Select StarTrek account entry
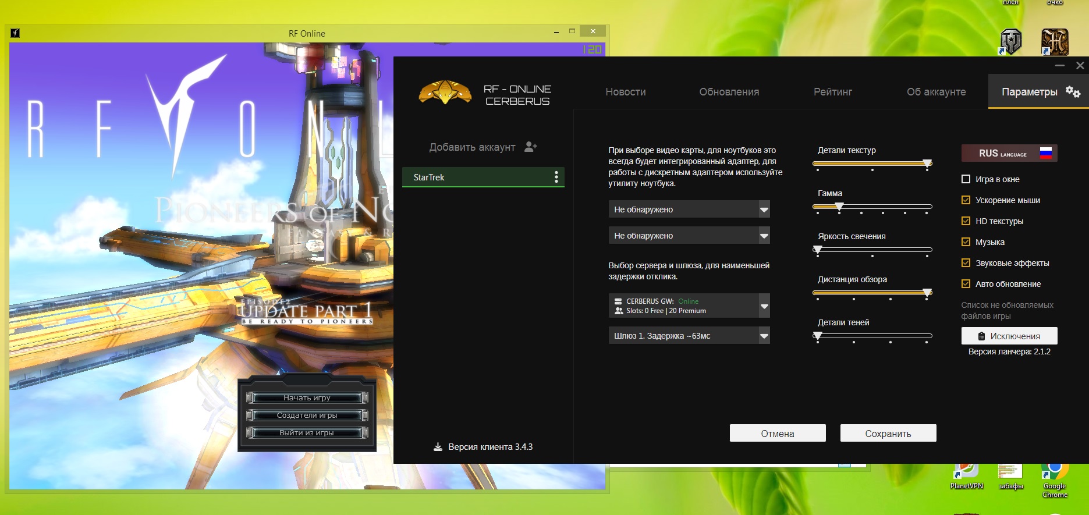Screen dimensions: 1089x515 point(483,177)
